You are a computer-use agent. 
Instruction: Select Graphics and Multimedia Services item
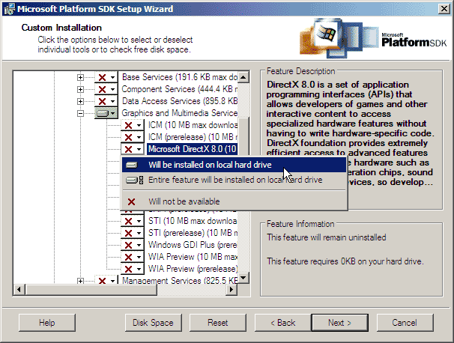pyautogui.click(x=180, y=113)
